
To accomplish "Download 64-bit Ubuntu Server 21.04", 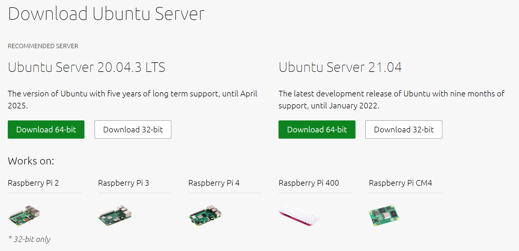I will [x=317, y=130].
